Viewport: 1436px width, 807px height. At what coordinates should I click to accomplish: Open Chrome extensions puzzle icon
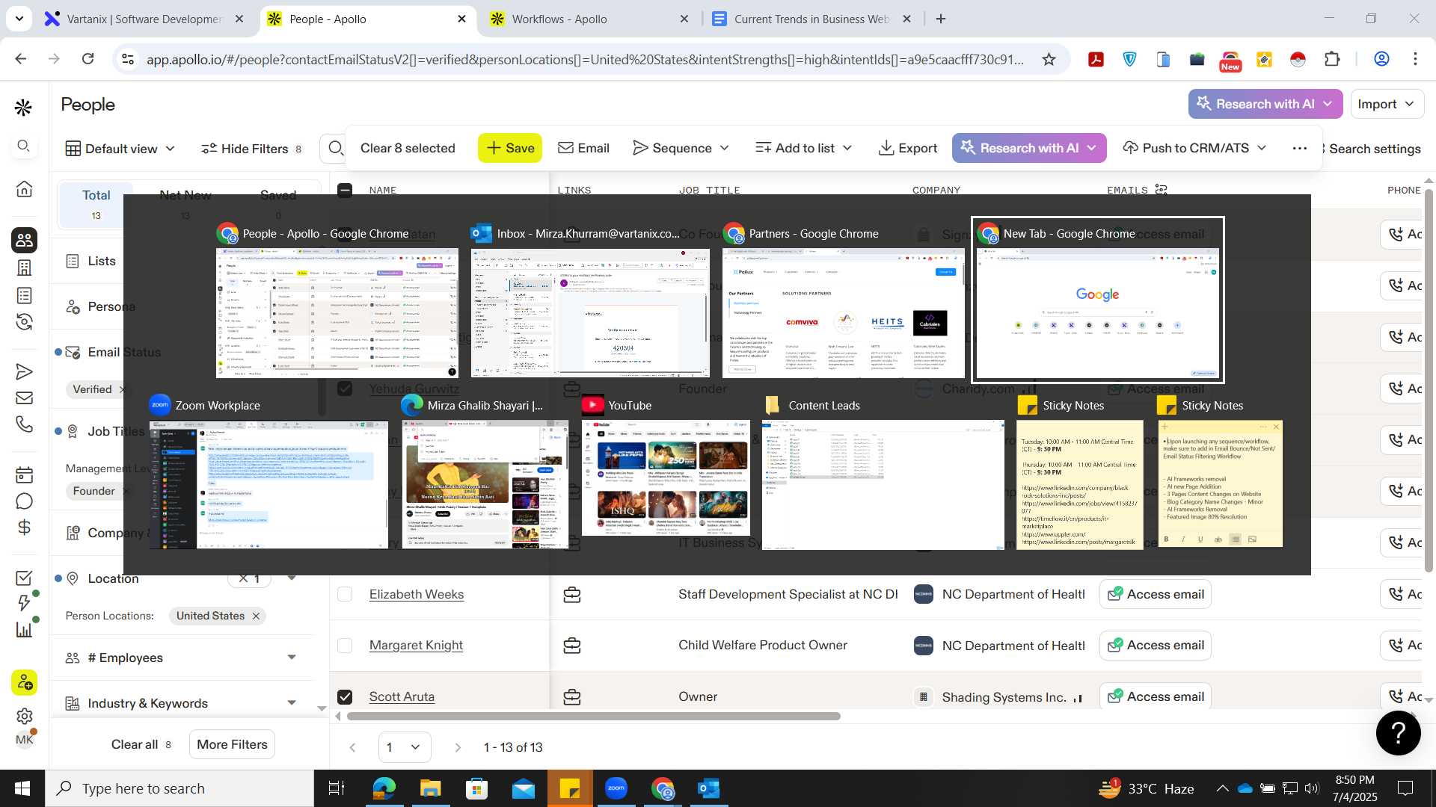coord(1332,59)
